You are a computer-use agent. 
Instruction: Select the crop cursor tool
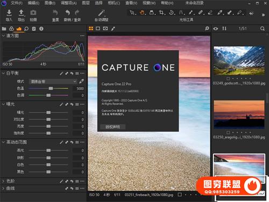click(161, 12)
